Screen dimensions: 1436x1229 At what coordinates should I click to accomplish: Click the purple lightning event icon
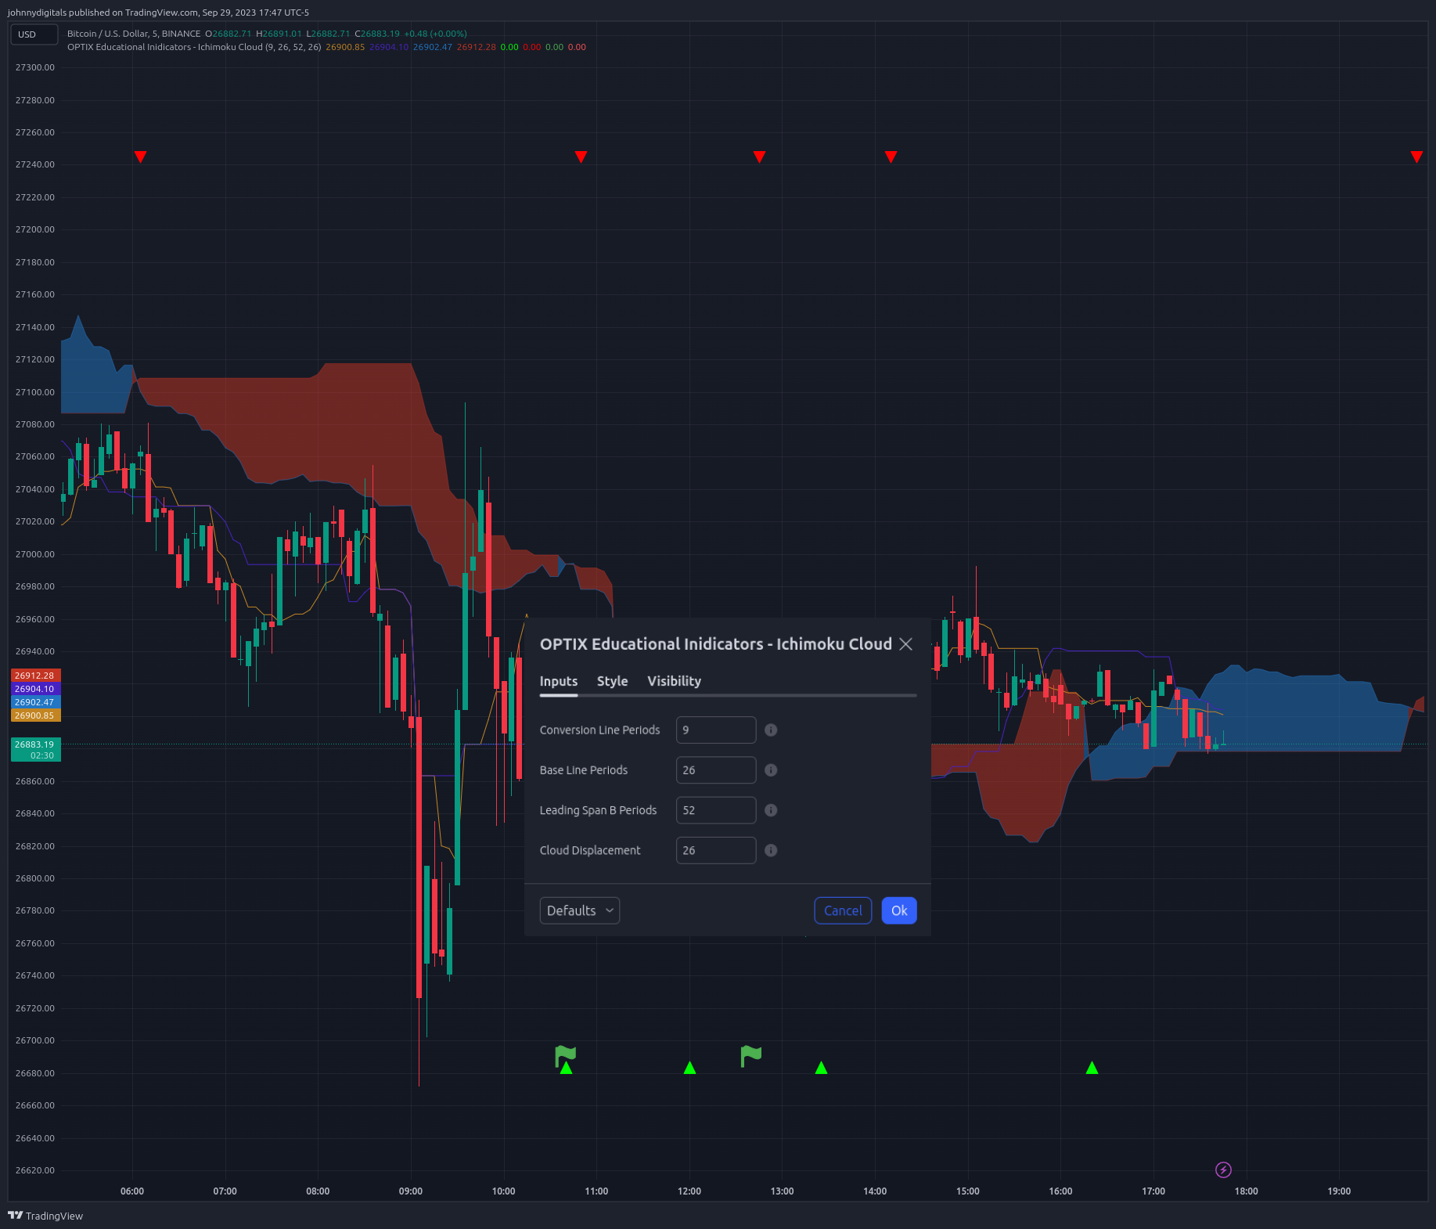(1223, 1170)
